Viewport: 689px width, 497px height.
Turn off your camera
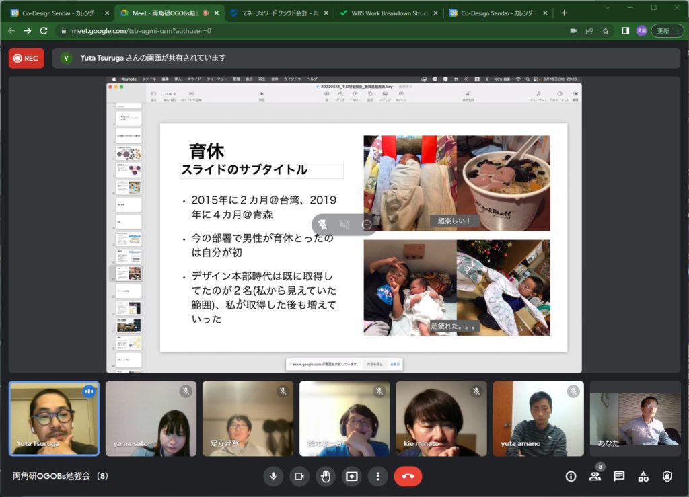[x=299, y=476]
